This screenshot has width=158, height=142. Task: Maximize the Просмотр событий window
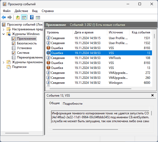click(x=140, y=4)
